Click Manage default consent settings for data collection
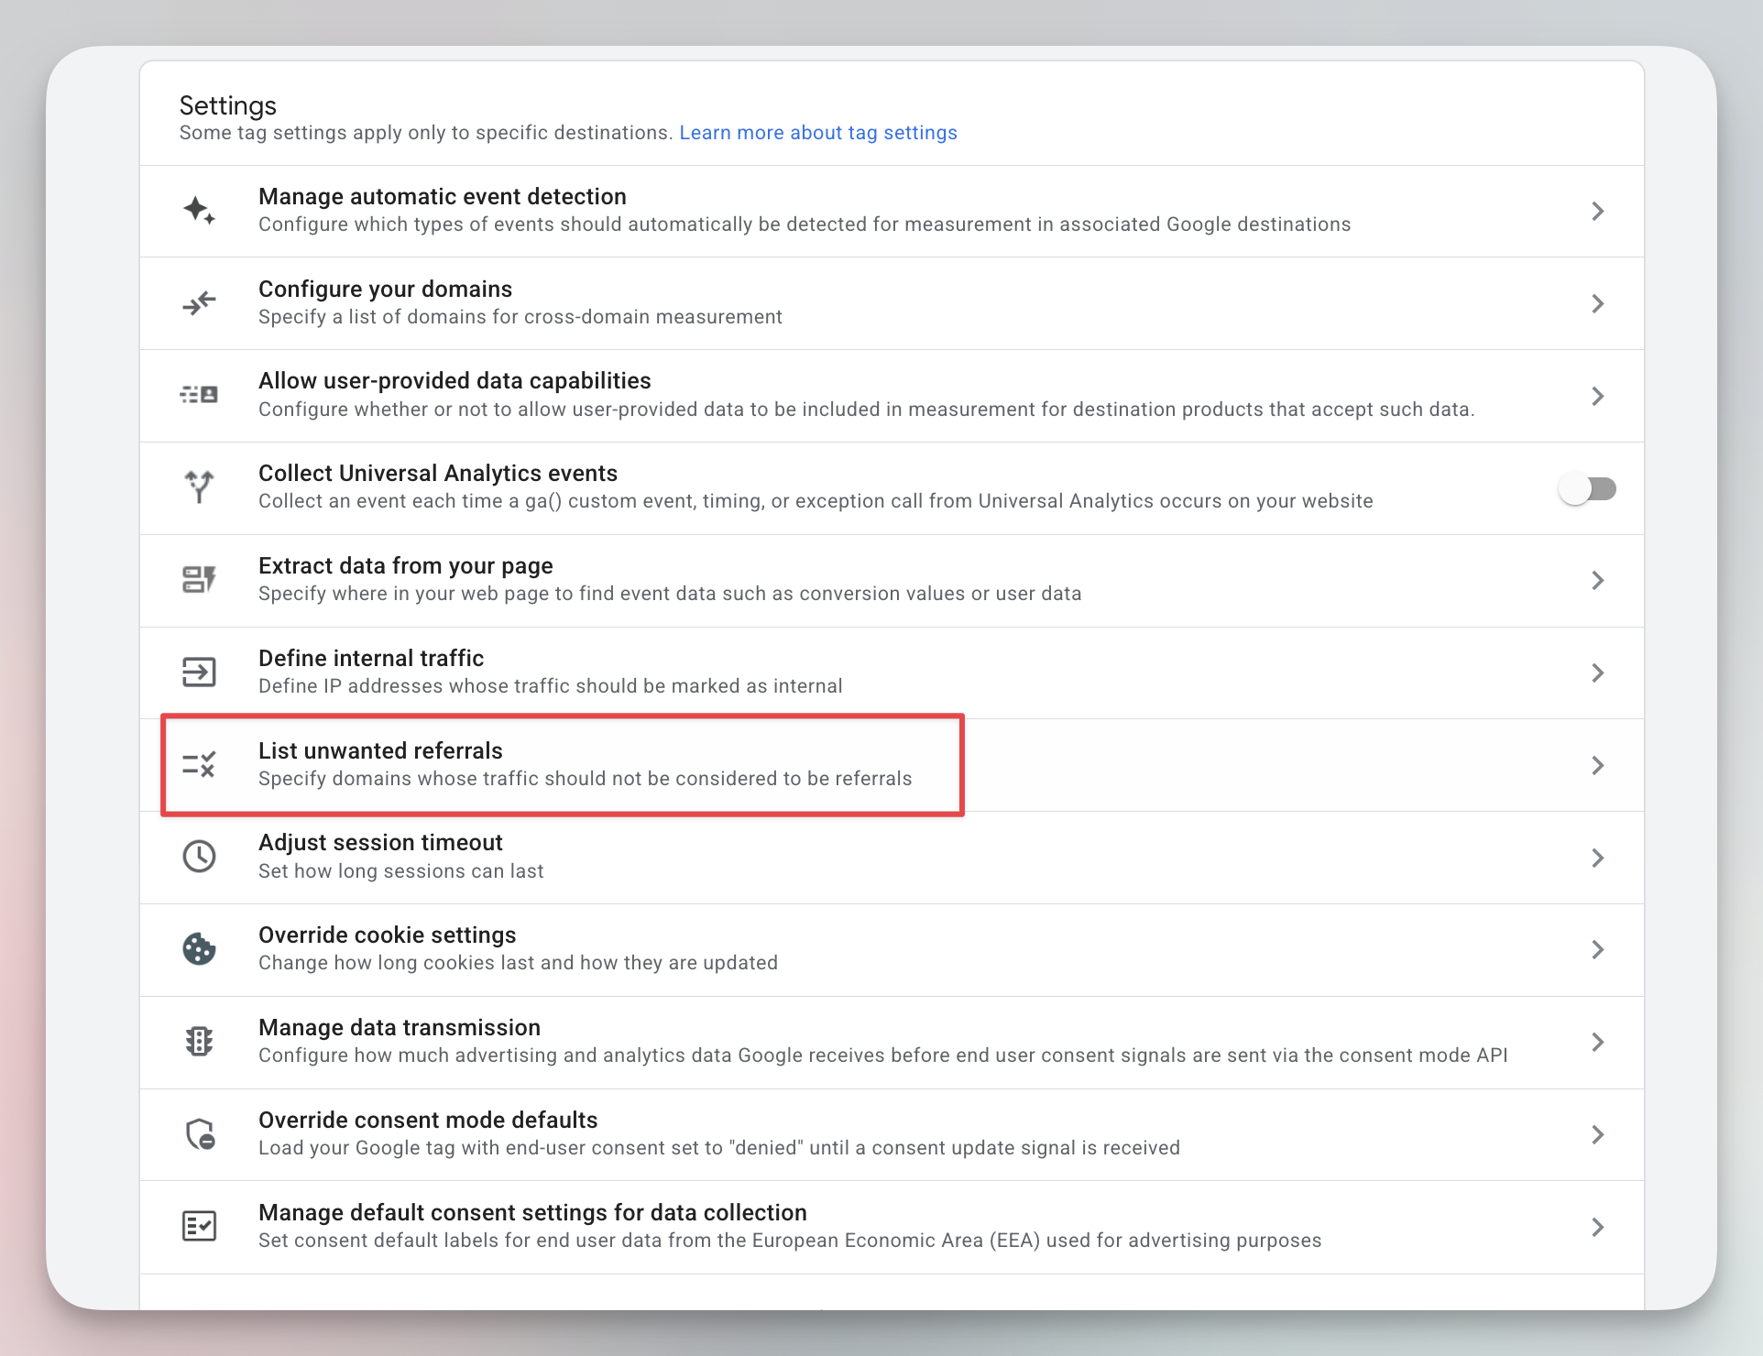1763x1356 pixels. tap(532, 1213)
